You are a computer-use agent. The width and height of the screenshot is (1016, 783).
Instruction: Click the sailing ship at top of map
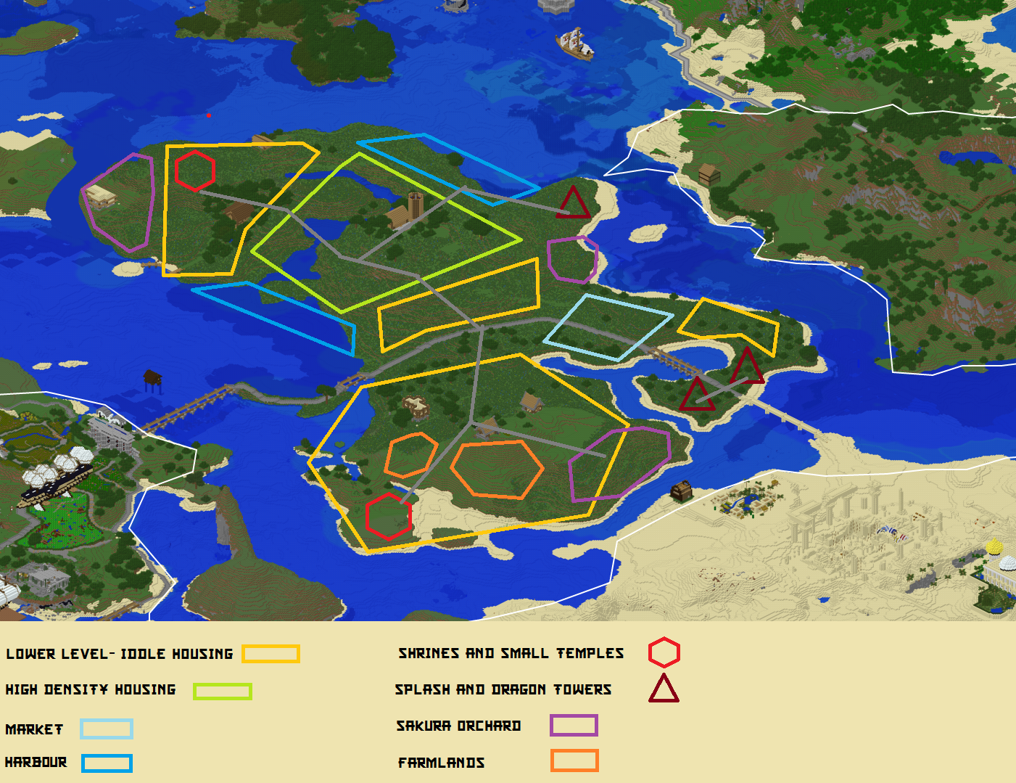tap(574, 43)
